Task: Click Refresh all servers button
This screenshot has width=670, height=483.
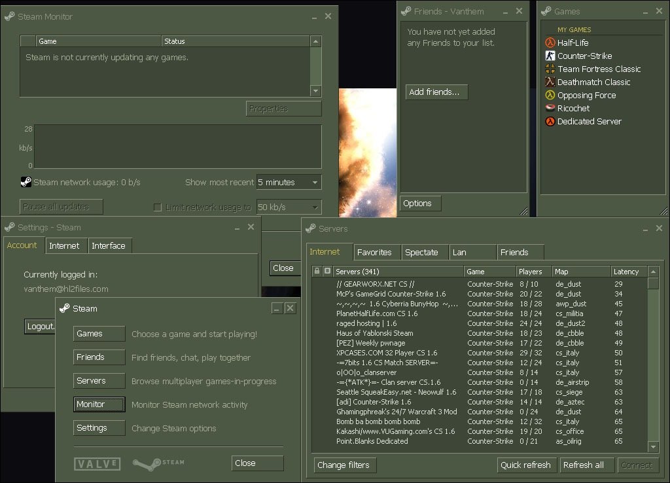Action: pyautogui.click(x=587, y=465)
